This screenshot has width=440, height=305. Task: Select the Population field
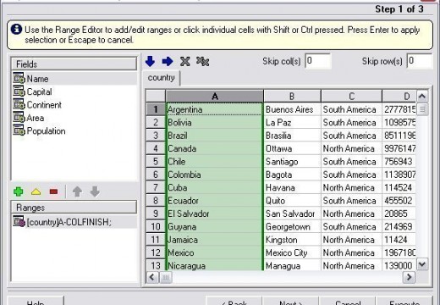coord(74,130)
